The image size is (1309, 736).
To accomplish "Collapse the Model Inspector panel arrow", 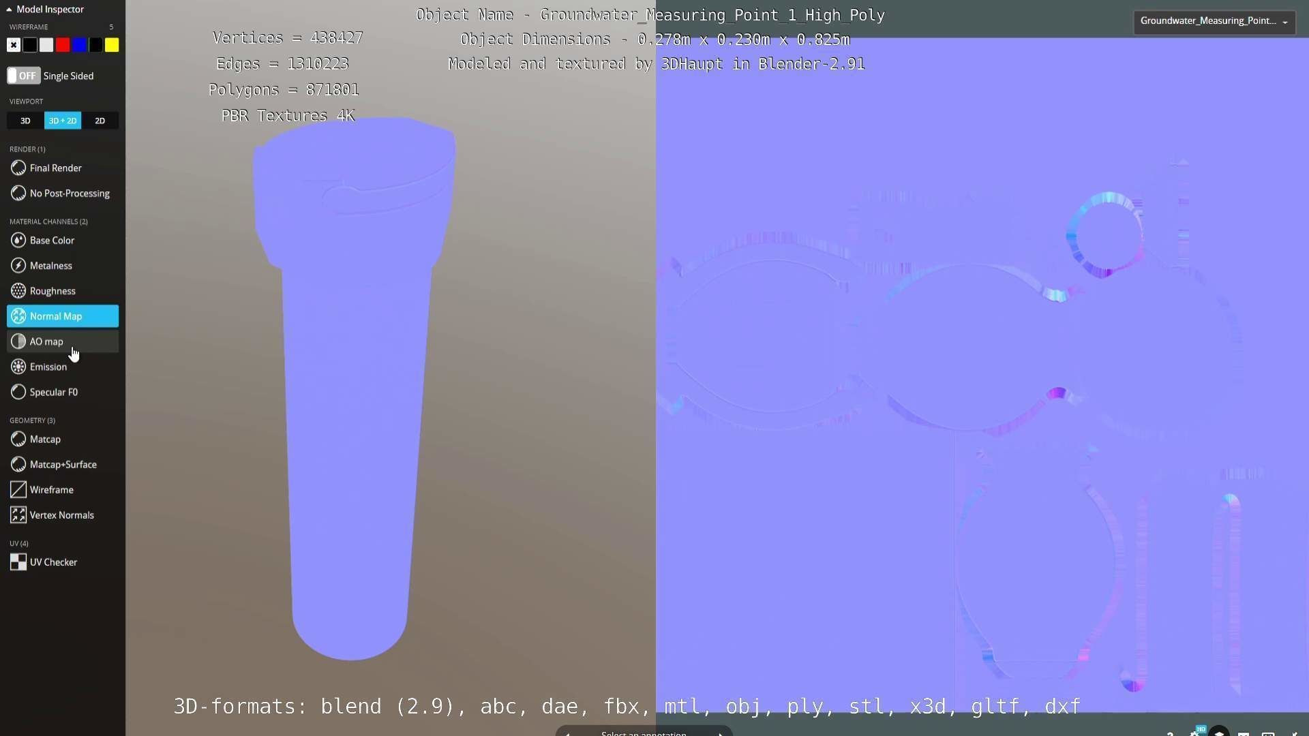I will pos(9,10).
